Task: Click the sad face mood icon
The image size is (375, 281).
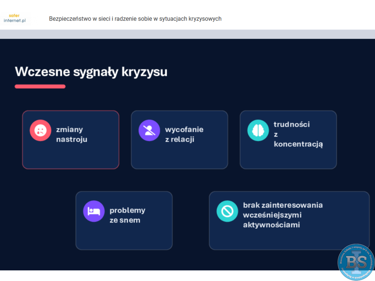Action: [40, 130]
